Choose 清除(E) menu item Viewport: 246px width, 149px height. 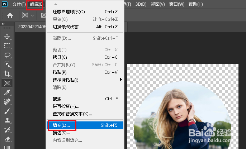[x=85, y=87]
